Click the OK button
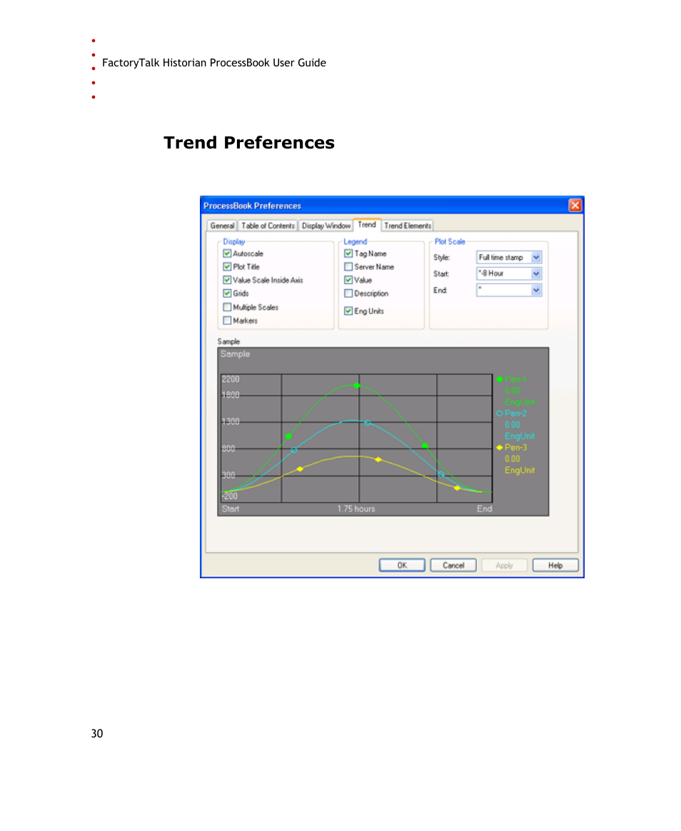 pos(402,565)
